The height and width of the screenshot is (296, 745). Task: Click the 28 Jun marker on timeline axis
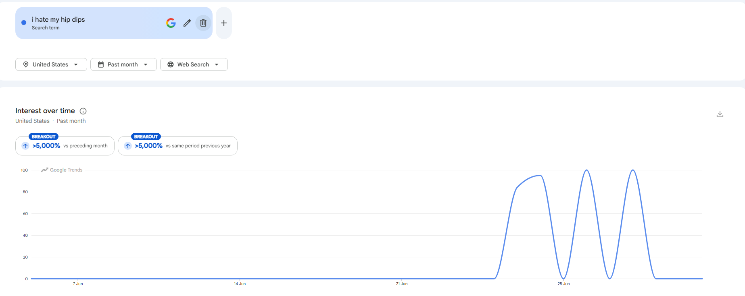pyautogui.click(x=563, y=284)
